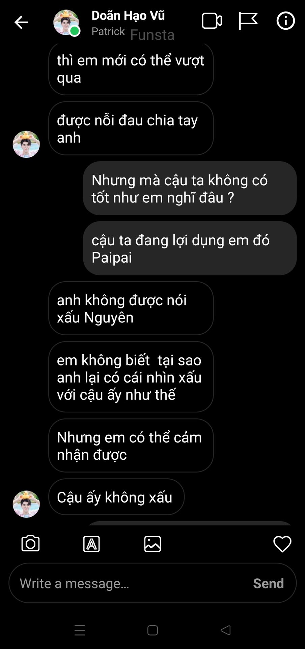Image resolution: width=305 pixels, height=649 pixels.
Task: Open the Doãn Hạo Vũ profile name
Action: (128, 16)
